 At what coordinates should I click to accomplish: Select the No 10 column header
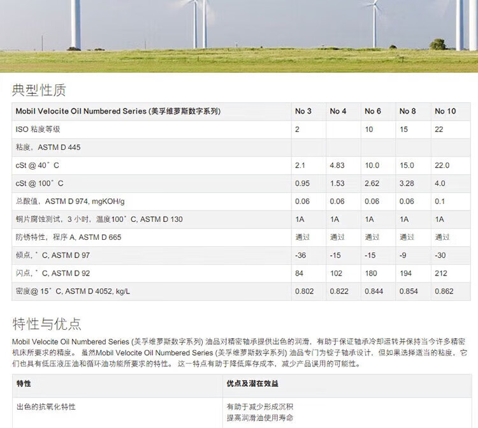tap(445, 111)
